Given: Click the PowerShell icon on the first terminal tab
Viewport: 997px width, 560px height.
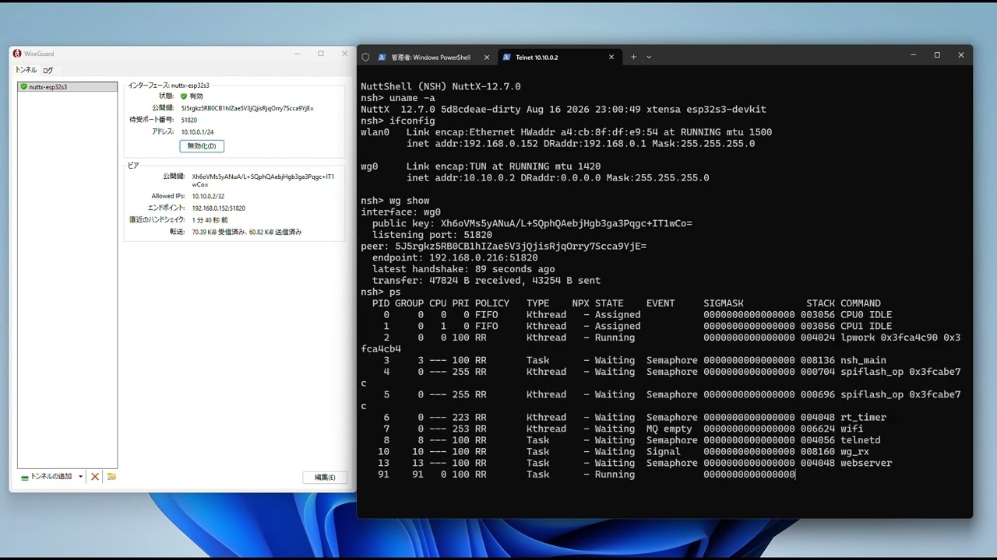Looking at the screenshot, I should click(x=382, y=57).
